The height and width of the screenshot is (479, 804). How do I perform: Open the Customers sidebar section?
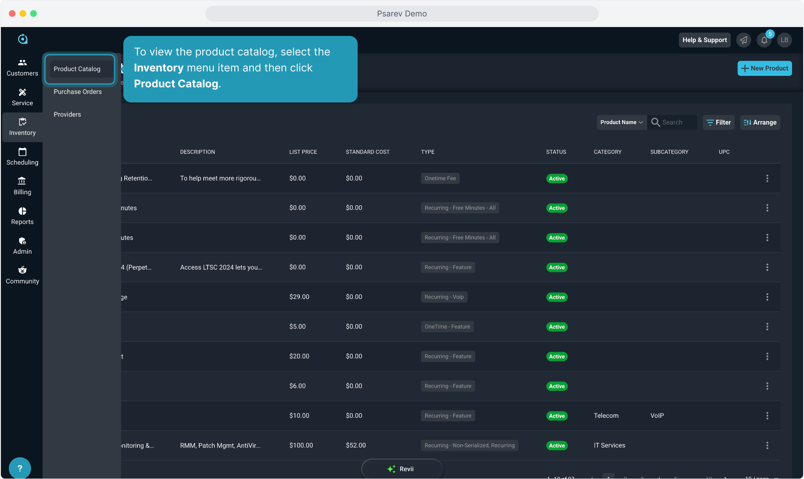[22, 67]
